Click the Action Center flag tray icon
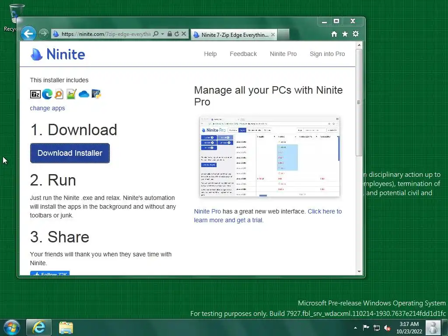Viewport: 448px width, 336px height. pos(366,327)
